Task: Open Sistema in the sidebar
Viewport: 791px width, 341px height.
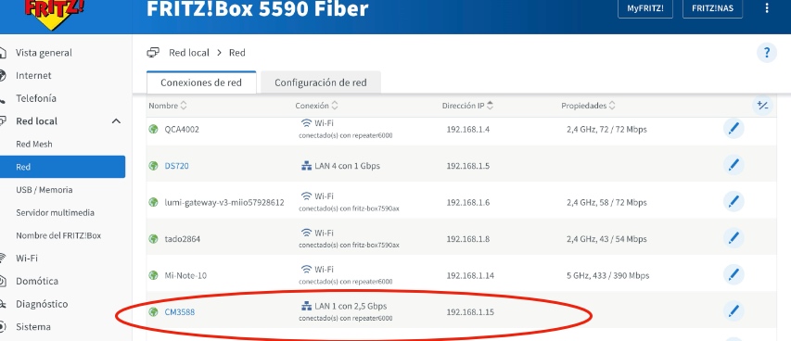Action: click(32, 327)
